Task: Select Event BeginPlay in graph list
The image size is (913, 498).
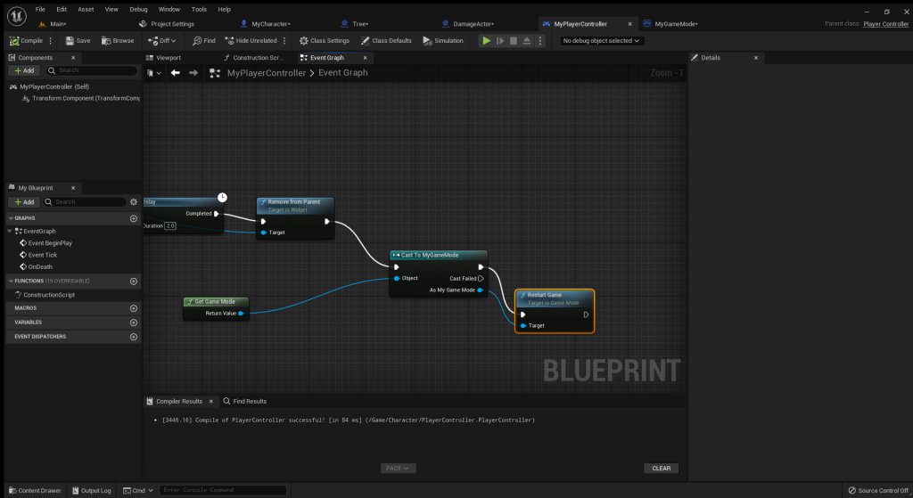Action: coord(50,243)
